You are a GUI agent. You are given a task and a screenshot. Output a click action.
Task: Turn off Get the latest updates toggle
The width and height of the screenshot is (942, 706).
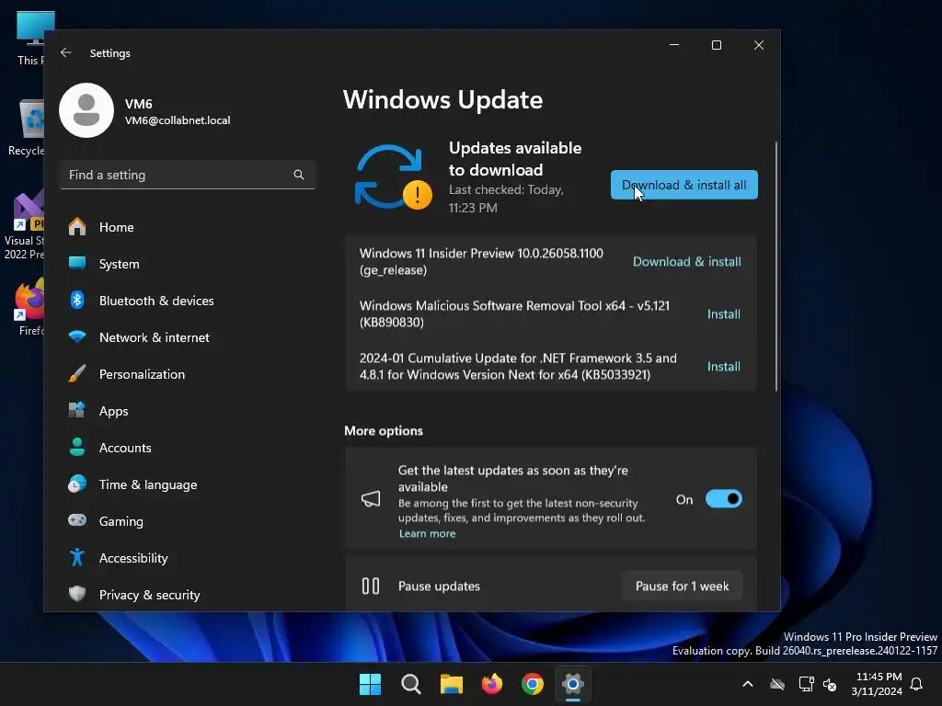click(x=723, y=499)
